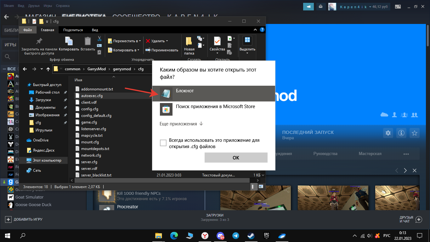Image resolution: width=430 pixels, height=242 pixels.
Task: Switch to the Главная ribbon tab
Action: 48,30
